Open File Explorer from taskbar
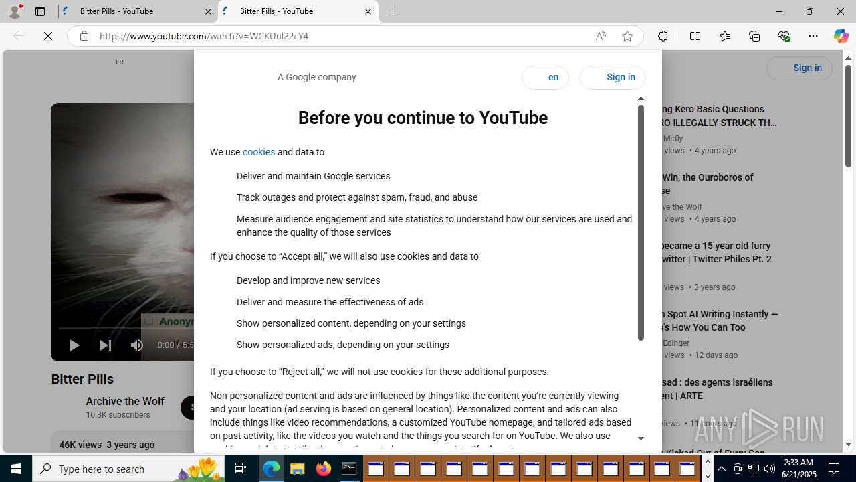This screenshot has height=482, width=856. tap(297, 469)
